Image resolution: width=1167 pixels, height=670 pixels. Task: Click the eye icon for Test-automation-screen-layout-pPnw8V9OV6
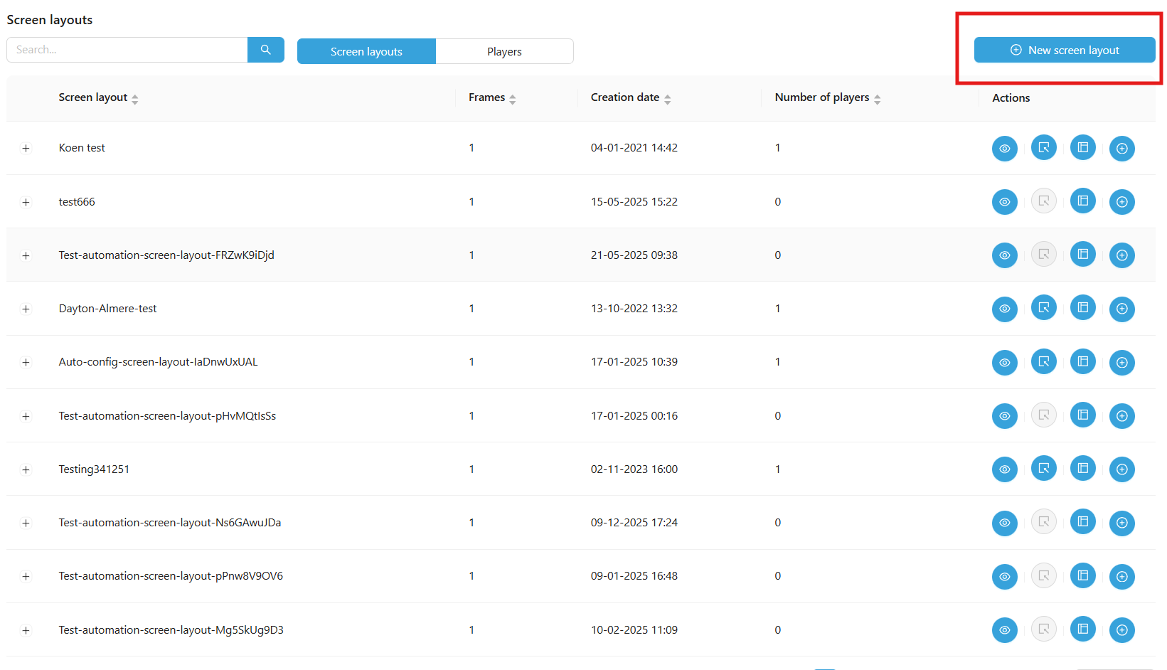click(x=1004, y=577)
